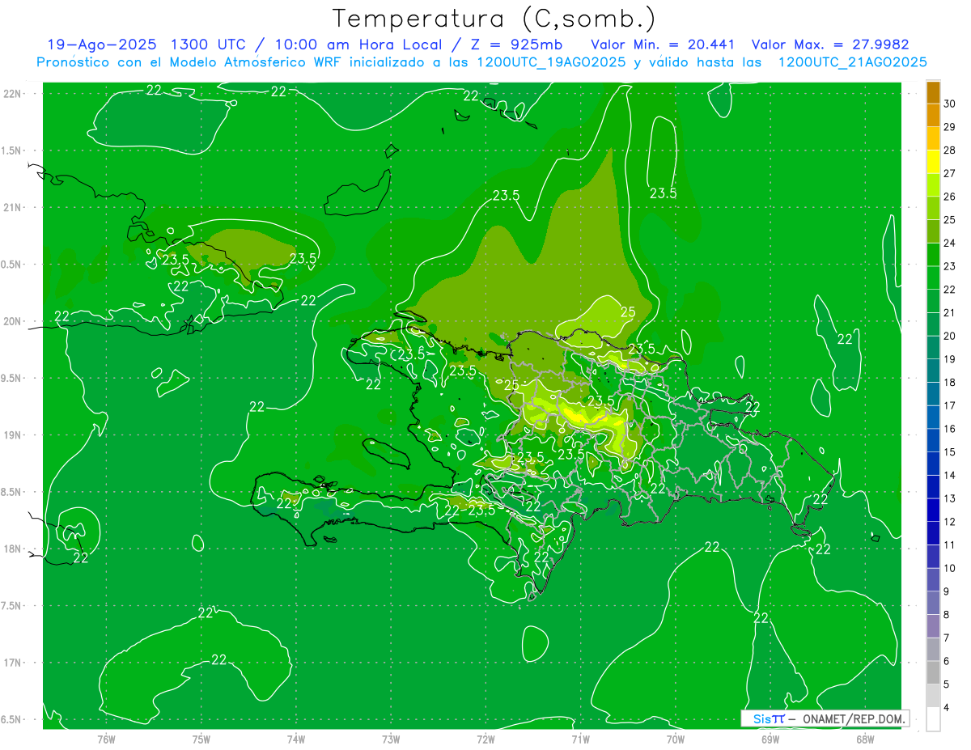The height and width of the screenshot is (750, 971).
Task: Click the "20N" latitude axis label
Action: [14, 321]
